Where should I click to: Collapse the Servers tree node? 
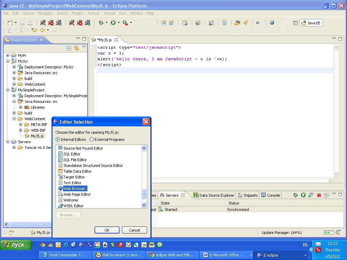coord(7,142)
